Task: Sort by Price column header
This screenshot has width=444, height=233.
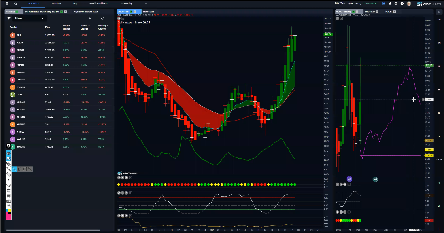Action: click(48, 27)
